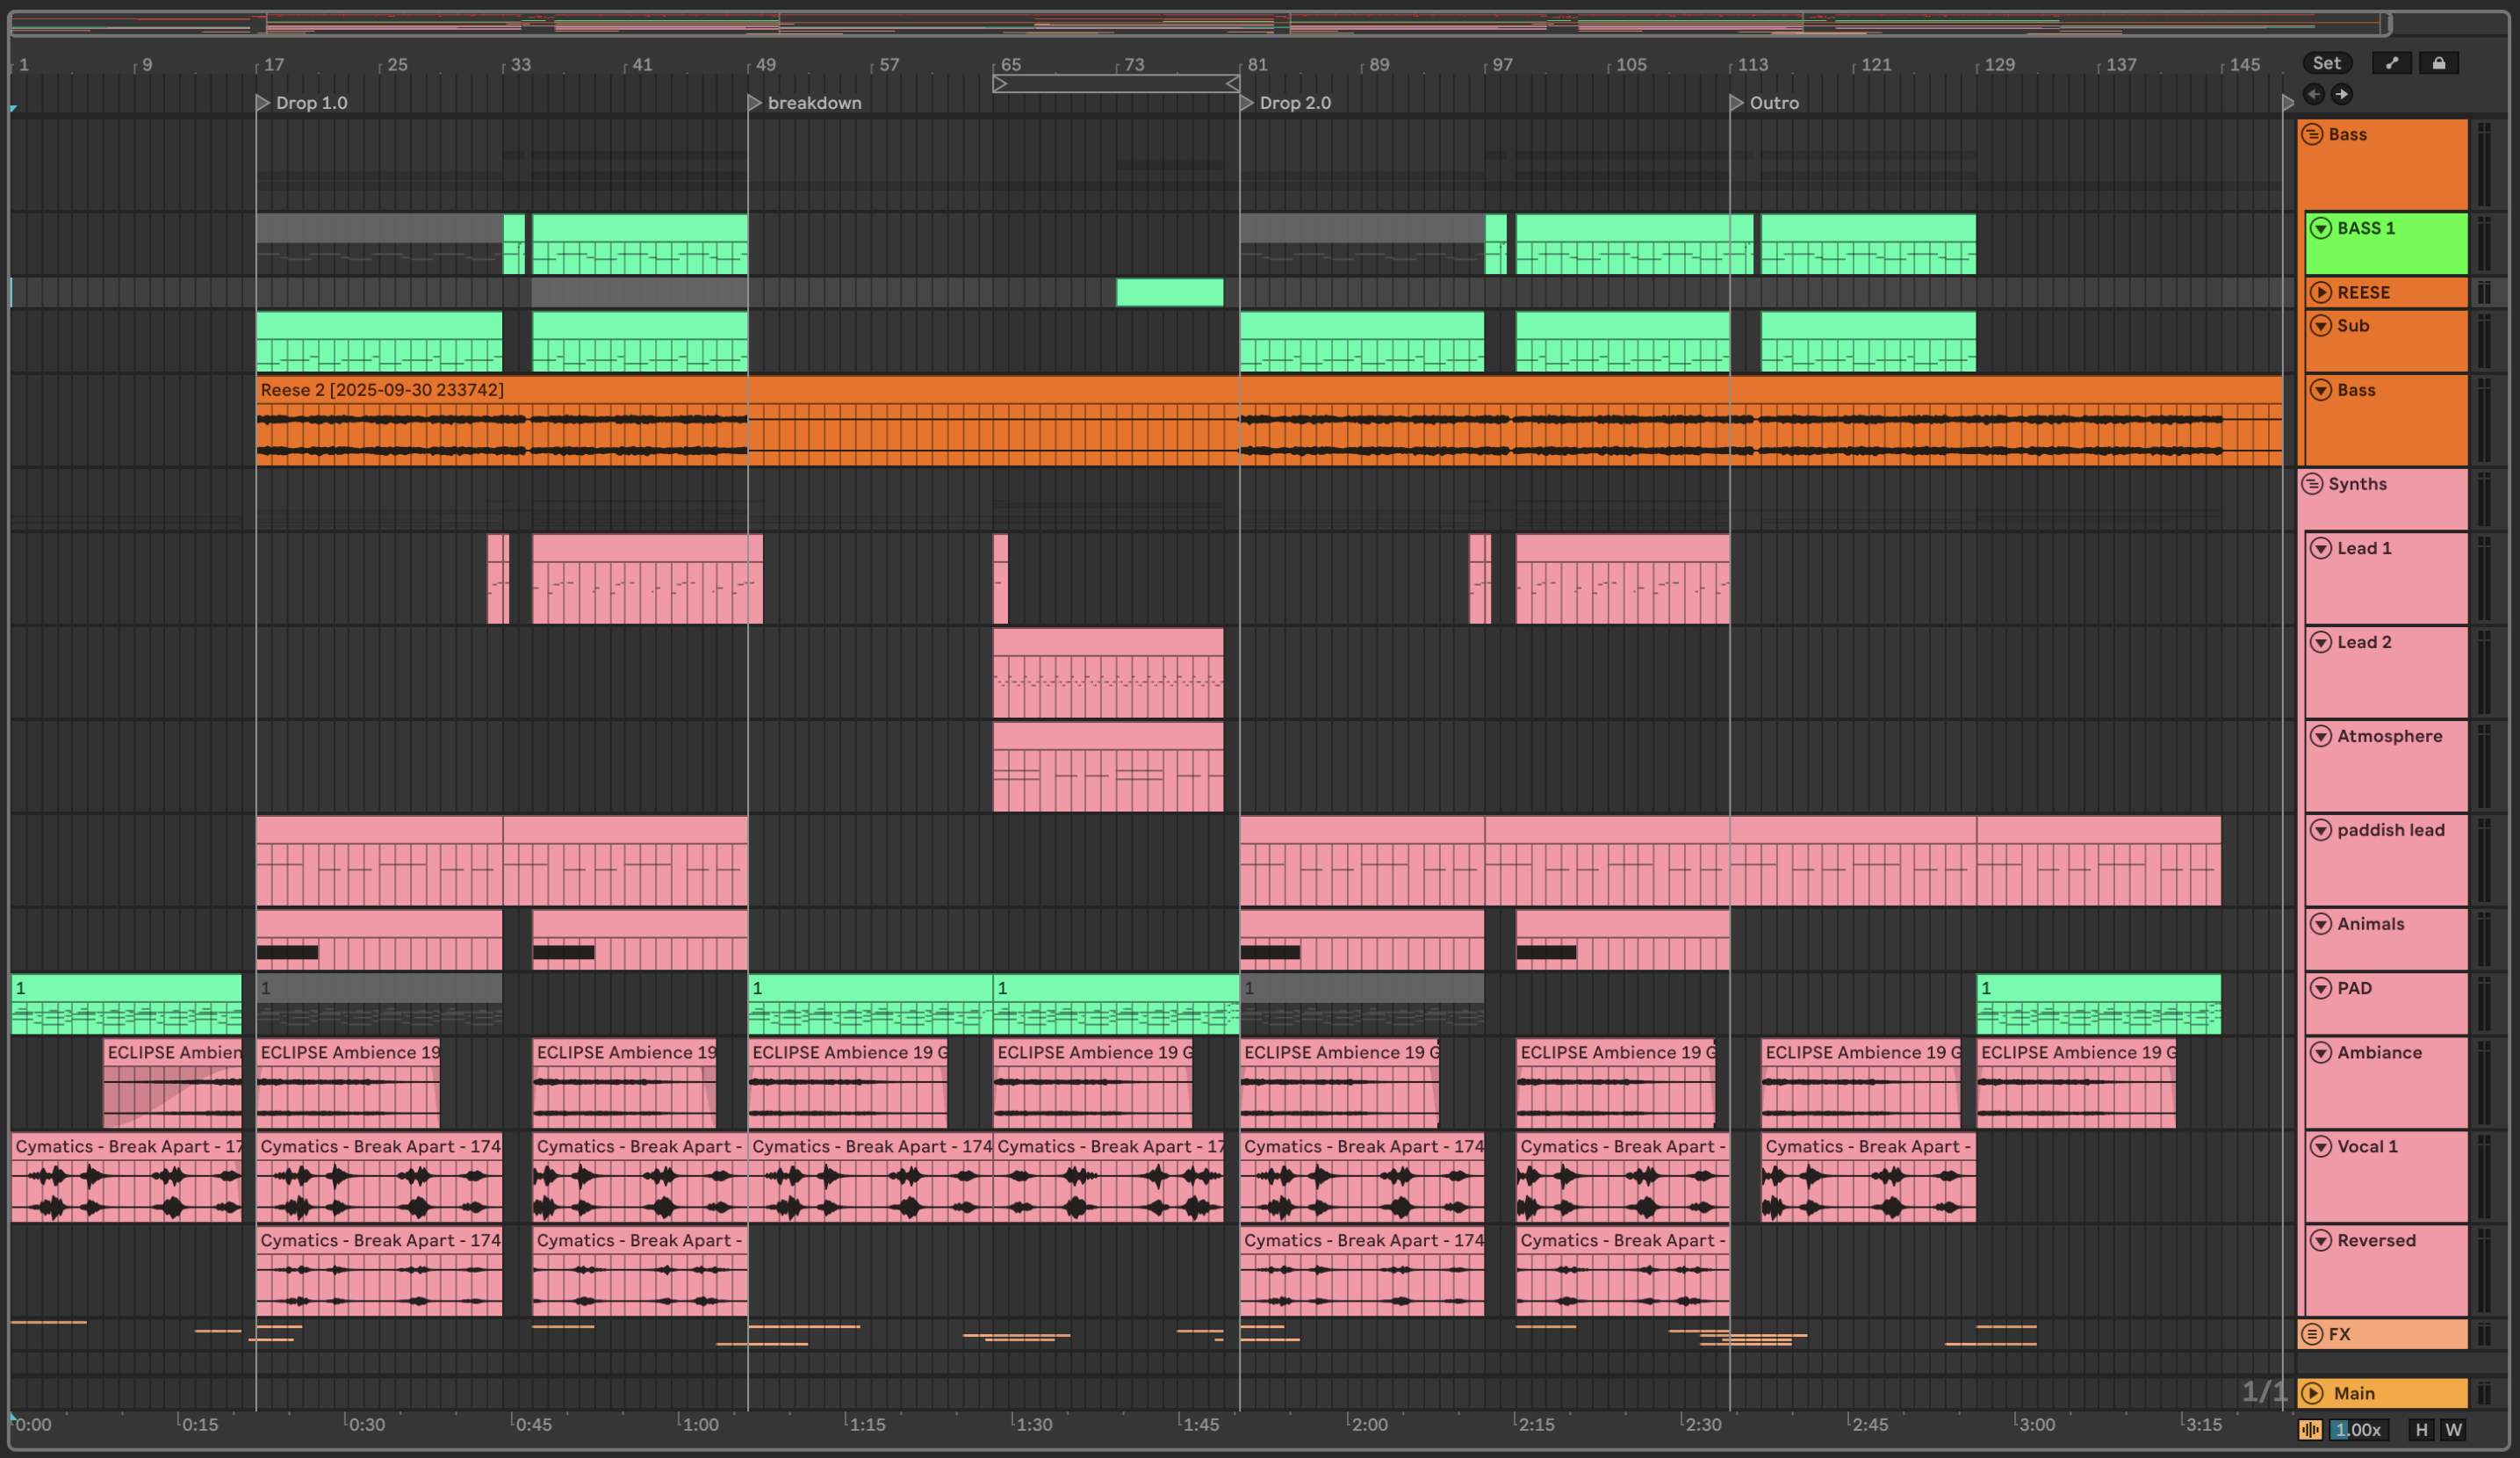Jump to the previous locator arrow
Viewport: 2520px width, 1458px height.
pyautogui.click(x=2313, y=94)
